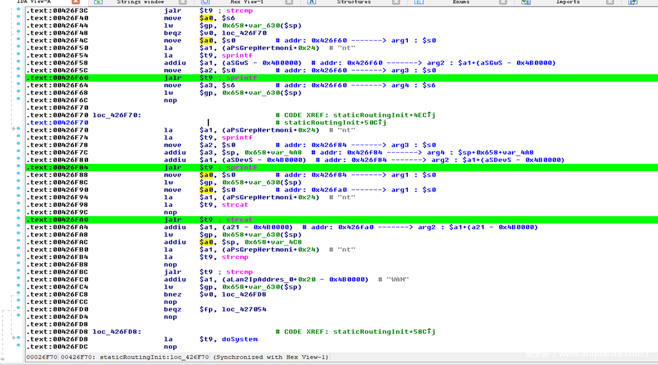Click loc_427054 operand in beqz instruction
This screenshot has height=365, width=658.
point(244,310)
